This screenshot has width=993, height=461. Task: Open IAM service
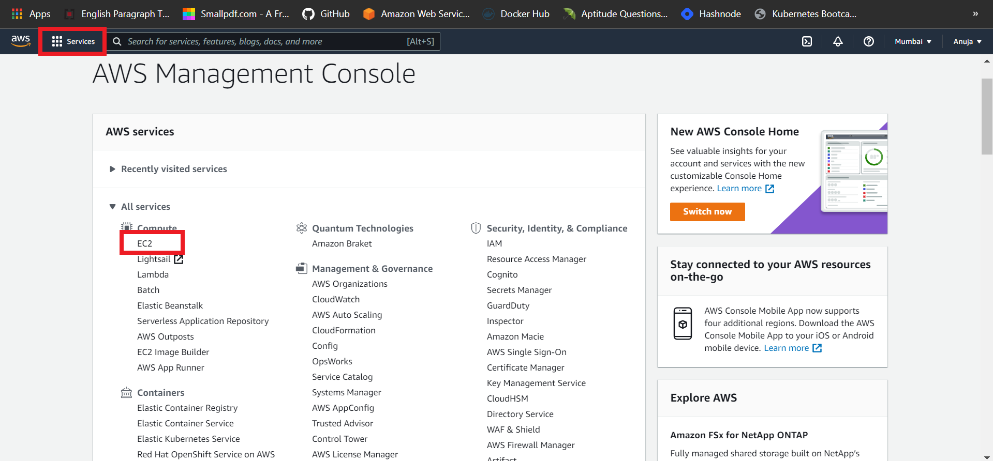pos(494,243)
